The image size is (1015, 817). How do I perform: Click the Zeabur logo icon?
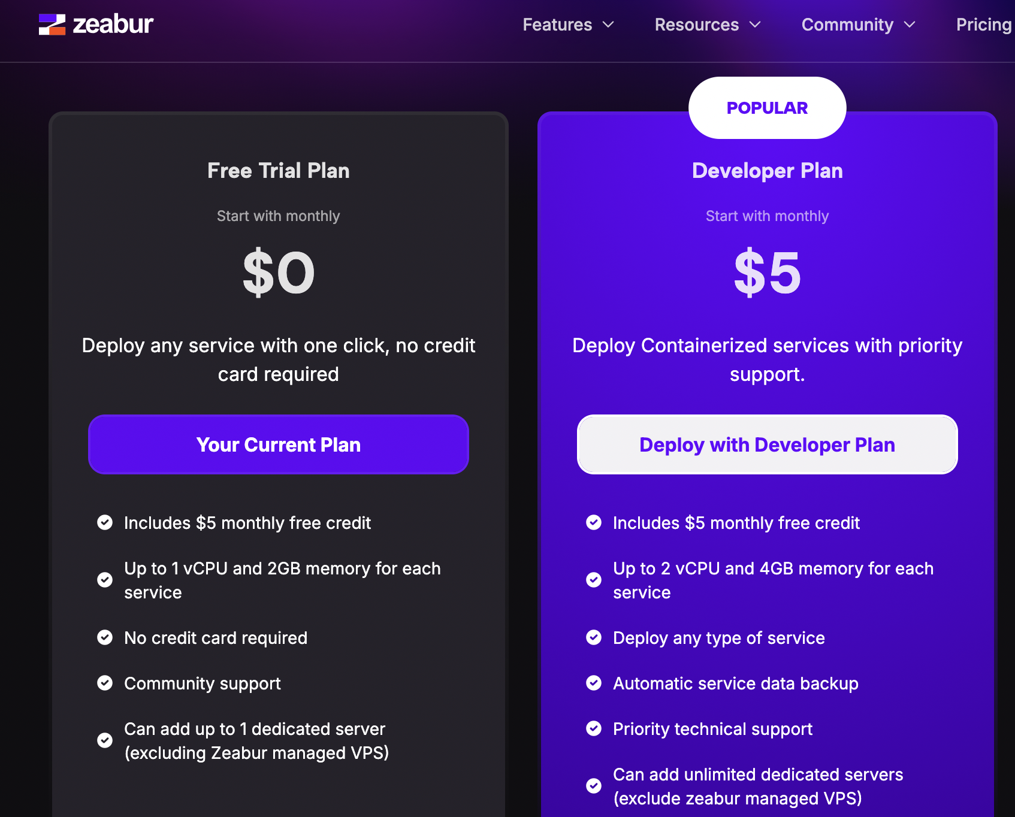tap(53, 24)
